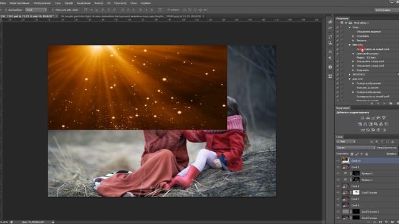
Task: Select the Слой 7 копия layer mask thumbnail
Action: 356,192
